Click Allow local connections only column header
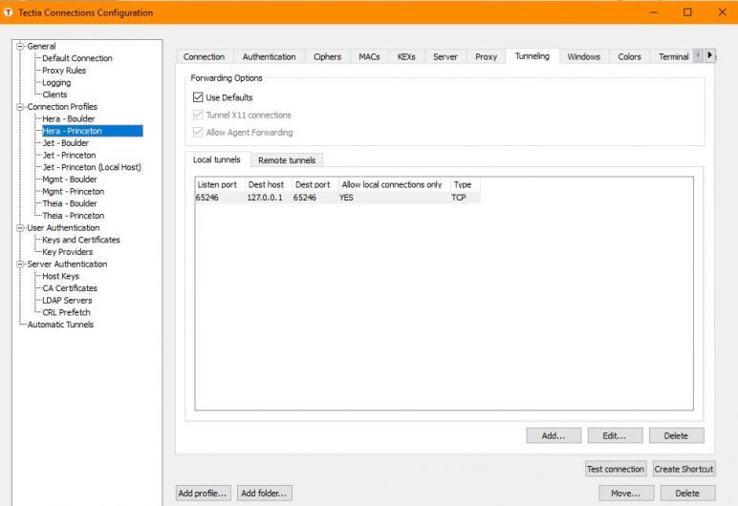This screenshot has width=738, height=506. click(x=395, y=184)
